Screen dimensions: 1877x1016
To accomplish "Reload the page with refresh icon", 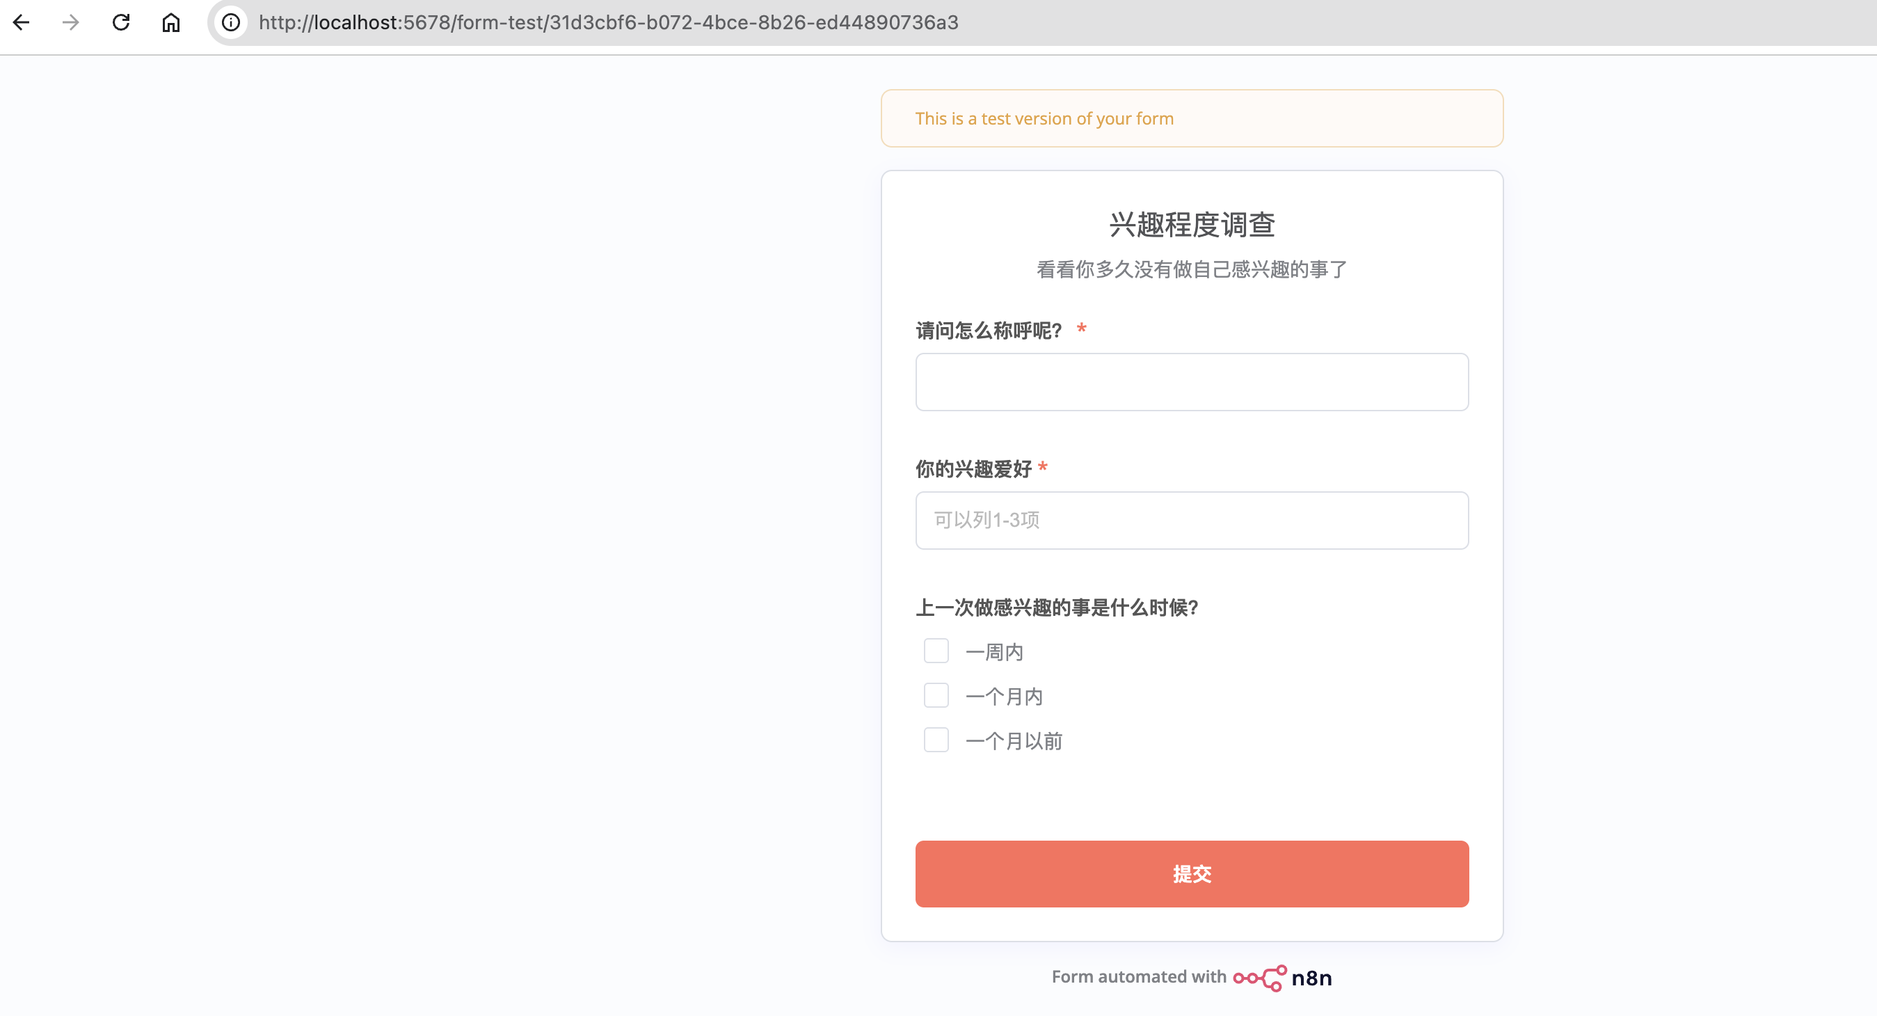I will 121,22.
